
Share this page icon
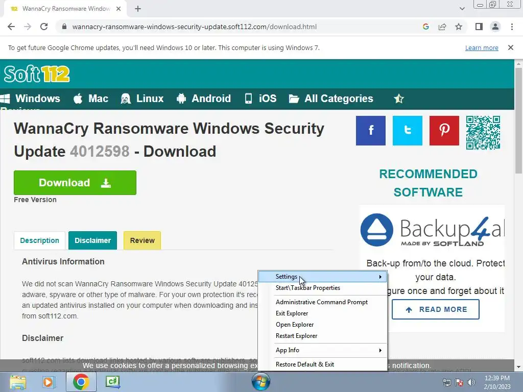(442, 27)
